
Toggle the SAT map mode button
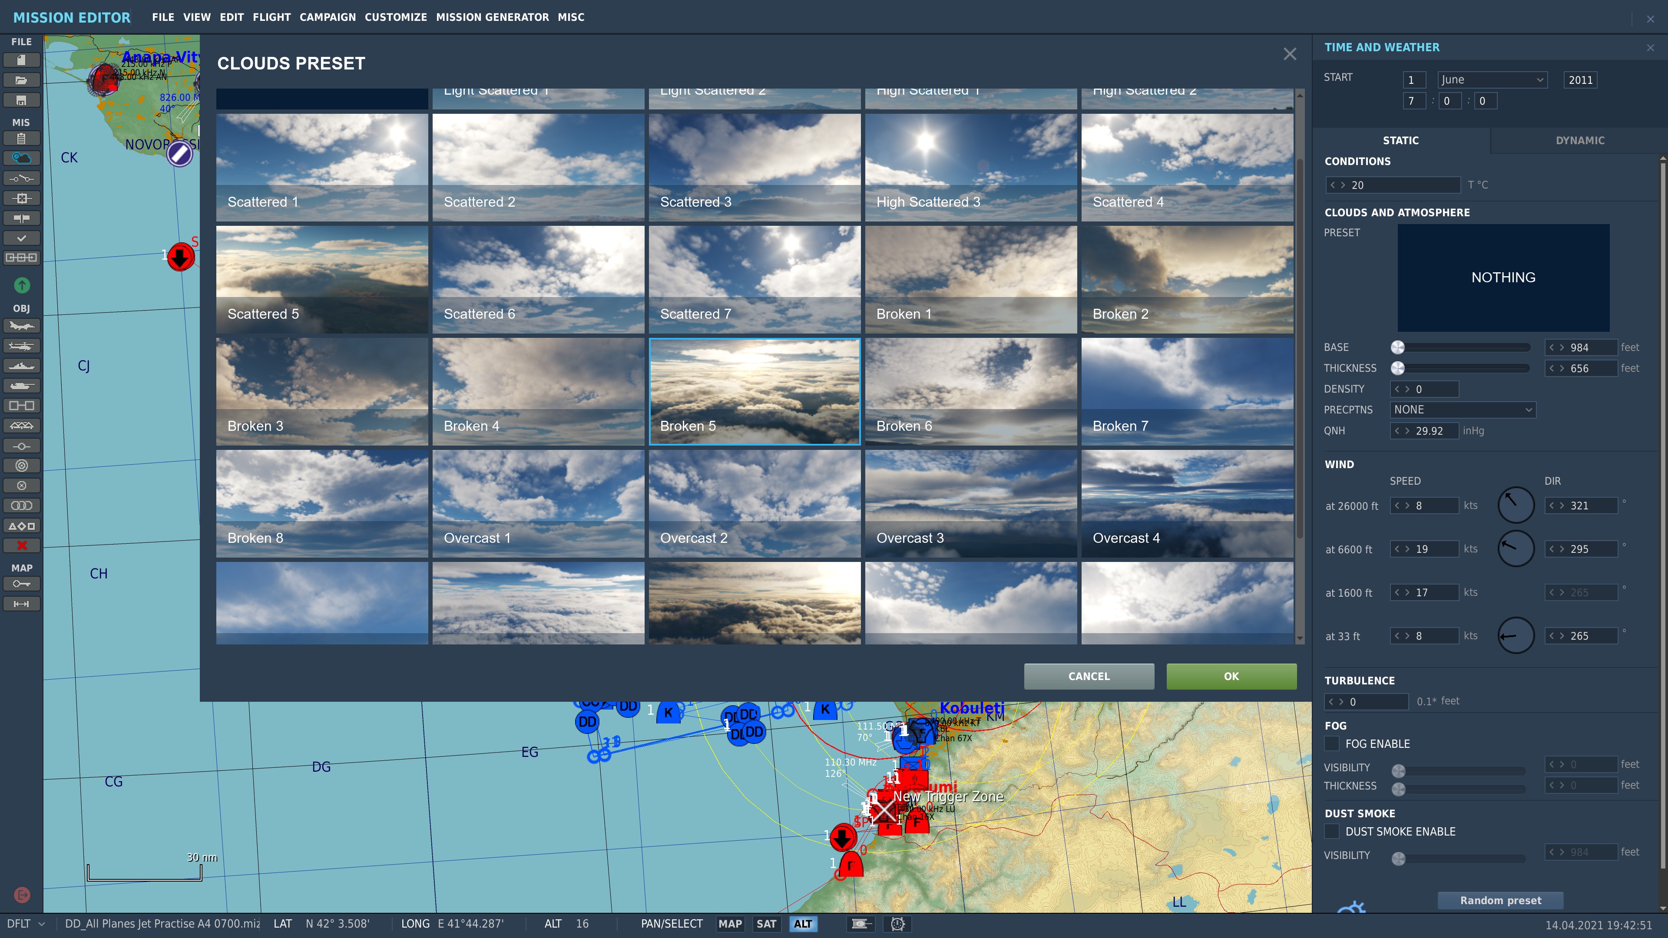766,924
